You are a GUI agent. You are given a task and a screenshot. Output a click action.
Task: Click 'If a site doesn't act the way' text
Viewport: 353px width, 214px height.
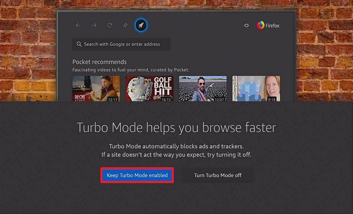176,155
